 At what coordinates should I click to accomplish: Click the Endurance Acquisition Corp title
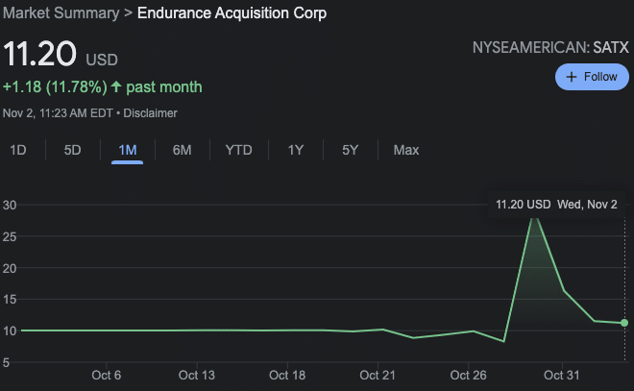pos(232,12)
